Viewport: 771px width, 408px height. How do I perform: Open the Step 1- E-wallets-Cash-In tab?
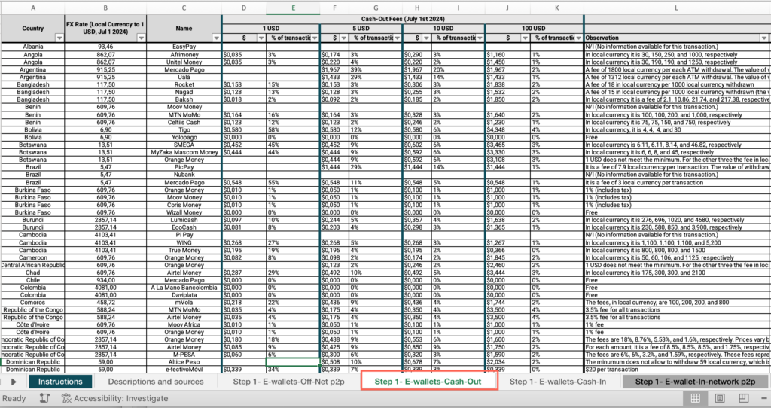point(558,382)
